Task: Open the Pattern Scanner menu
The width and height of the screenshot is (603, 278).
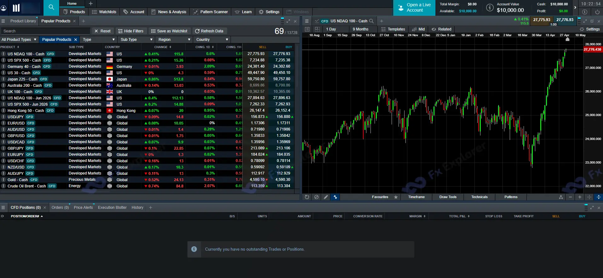Action: click(210, 12)
